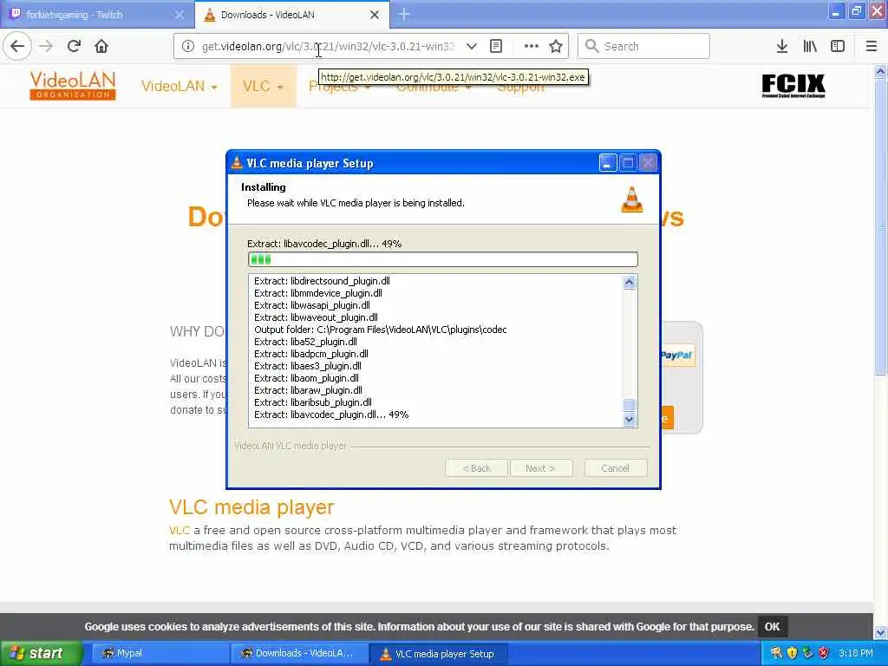Click the page scrollbar up arrow
Screen dimensions: 888x666
(881, 72)
